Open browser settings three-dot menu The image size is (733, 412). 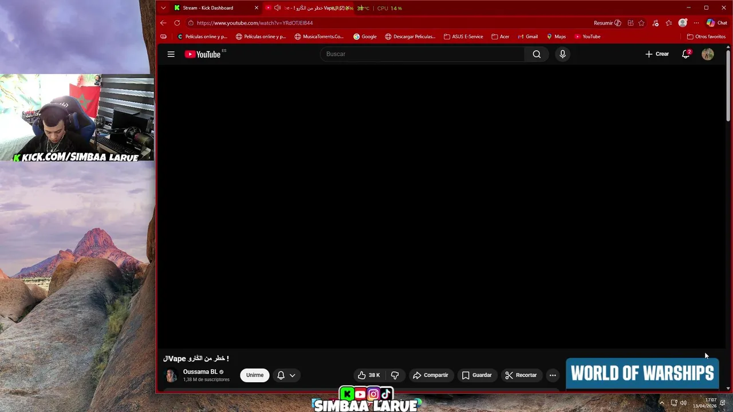pyautogui.click(x=696, y=23)
